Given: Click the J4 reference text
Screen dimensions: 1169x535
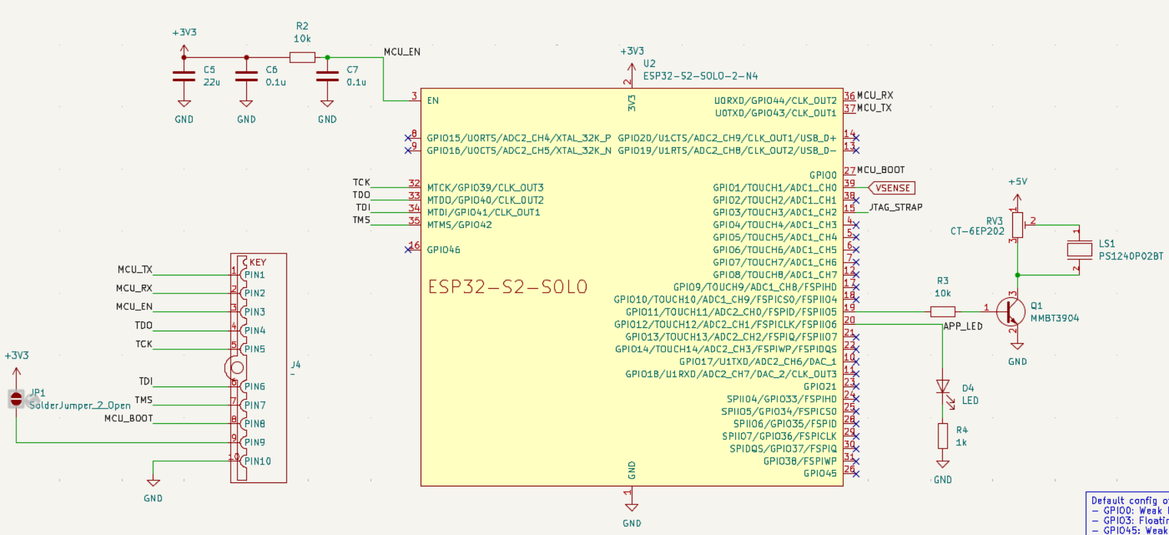Looking at the screenshot, I should [296, 365].
